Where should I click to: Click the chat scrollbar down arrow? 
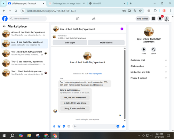coord(125,121)
